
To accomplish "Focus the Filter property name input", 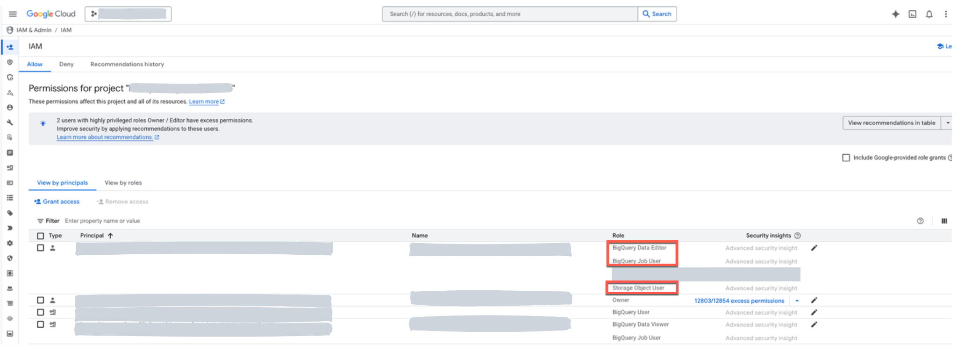I will pos(102,221).
